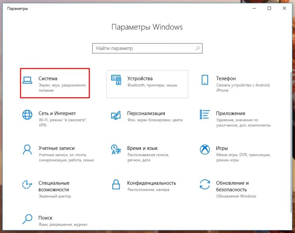This screenshot has height=233, width=295.
Task: Focus the Найти параметр search field
Action: (147, 48)
